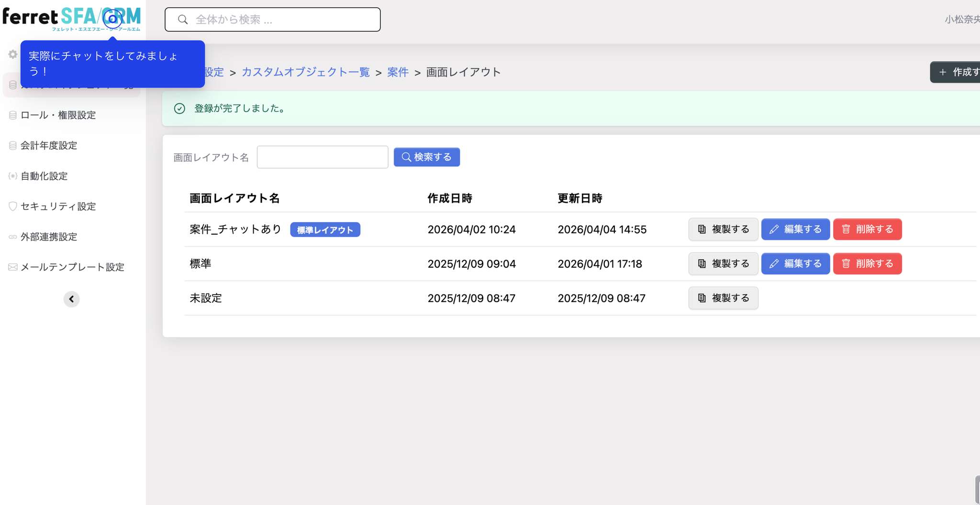Click the 標準 layout name
This screenshot has height=505, width=980.
click(200, 263)
